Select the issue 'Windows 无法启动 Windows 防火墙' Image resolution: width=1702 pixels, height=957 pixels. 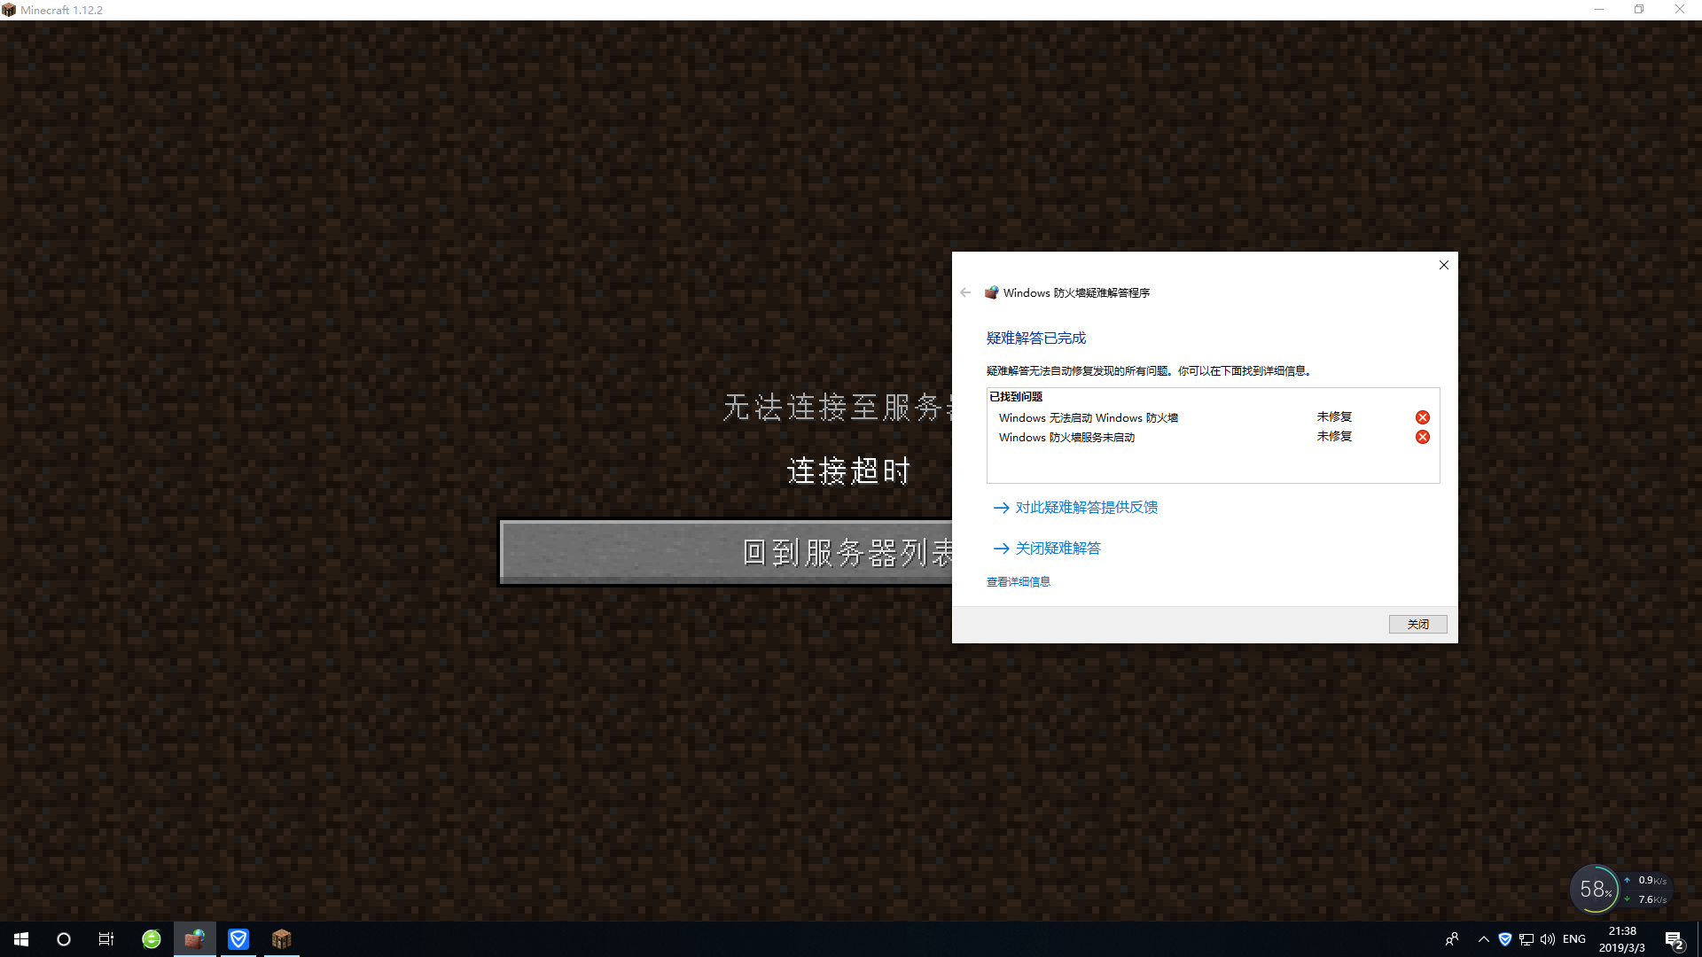[1088, 418]
